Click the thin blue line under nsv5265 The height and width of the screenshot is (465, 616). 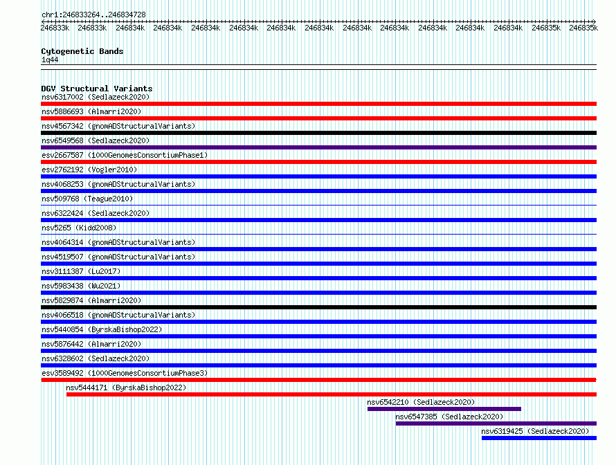(318, 234)
